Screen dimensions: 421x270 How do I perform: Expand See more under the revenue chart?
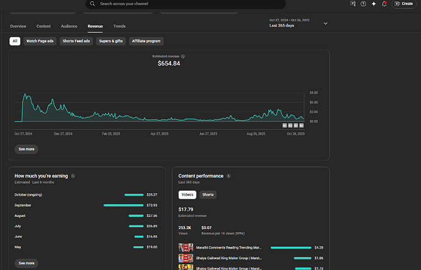(26, 148)
